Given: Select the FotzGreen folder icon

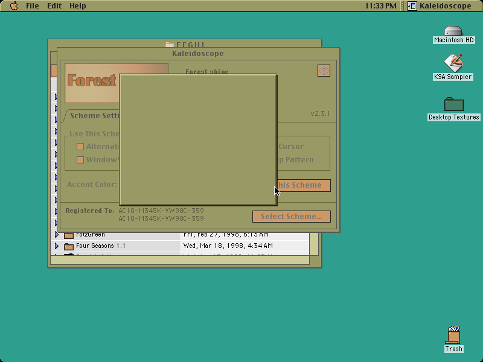Looking at the screenshot, I should tap(69, 235).
